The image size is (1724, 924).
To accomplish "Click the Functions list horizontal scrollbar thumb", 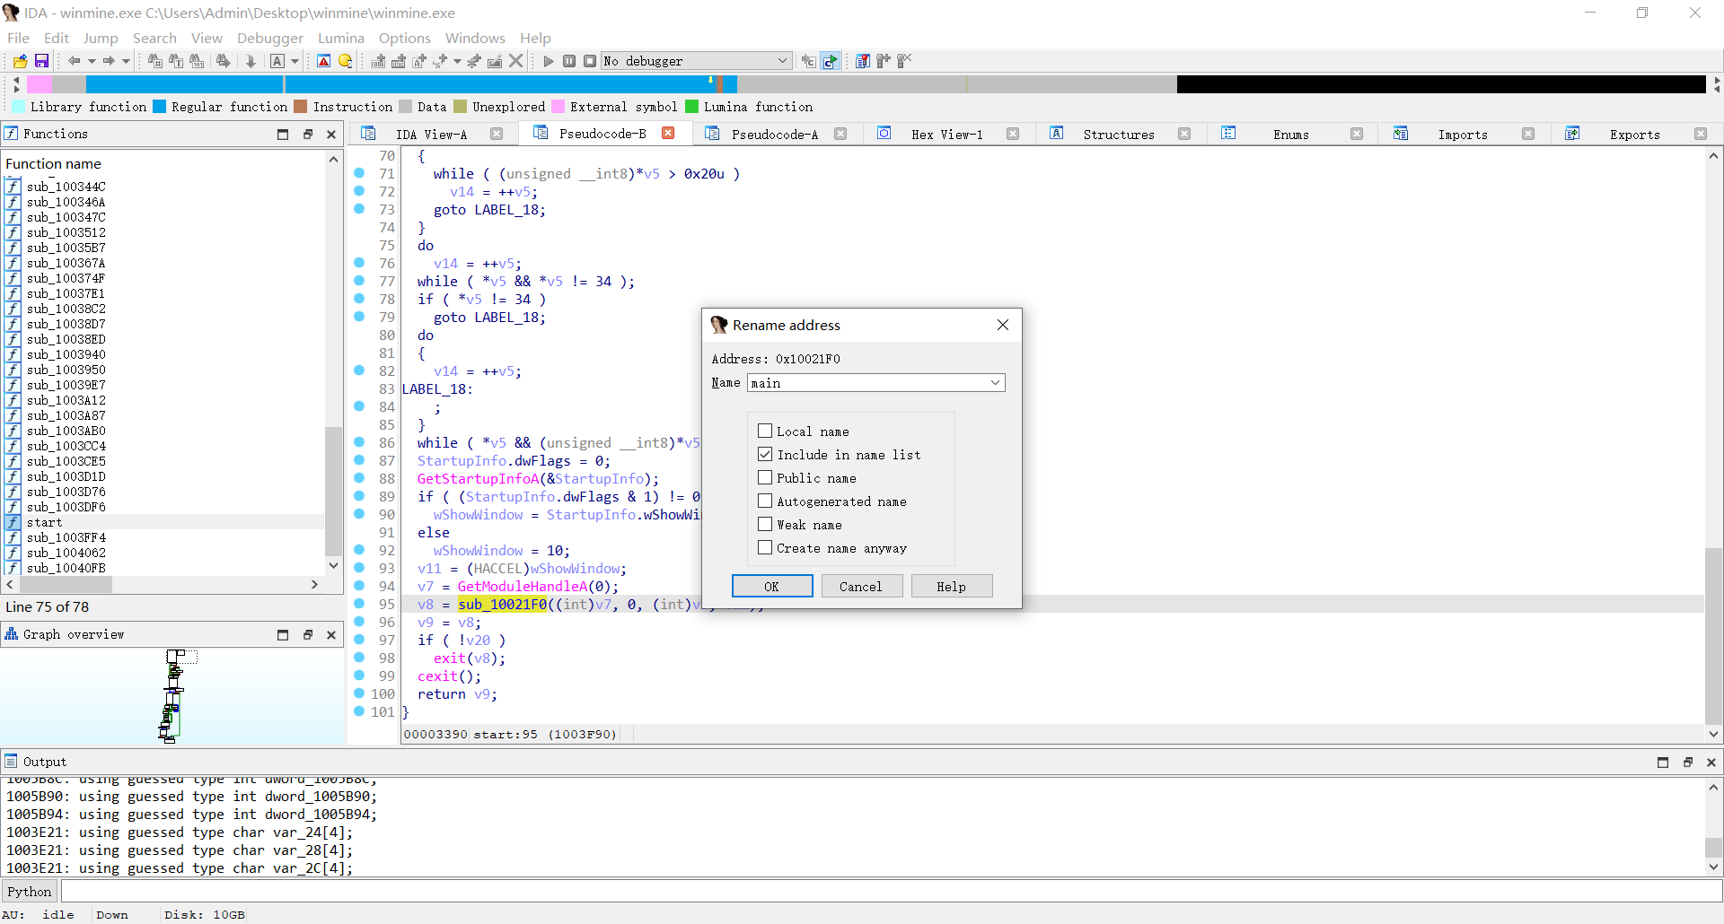I will point(64,585).
